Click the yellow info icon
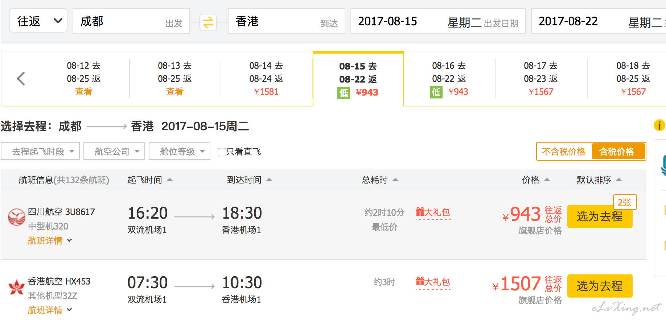The width and height of the screenshot is (666, 320). pyautogui.click(x=659, y=125)
